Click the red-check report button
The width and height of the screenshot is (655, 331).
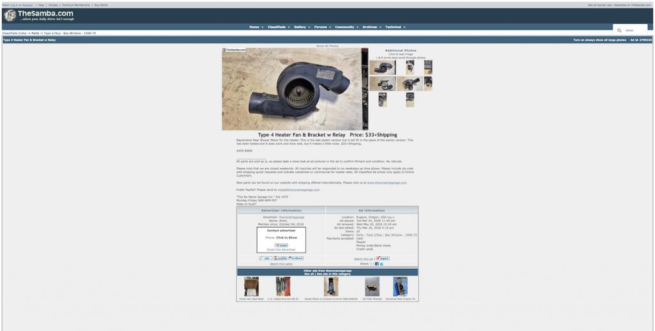(x=383, y=258)
